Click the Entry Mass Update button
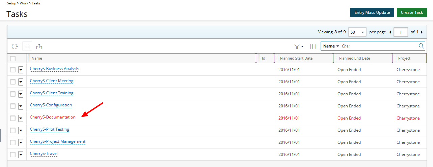This screenshot has height=167, width=433. coord(372,12)
